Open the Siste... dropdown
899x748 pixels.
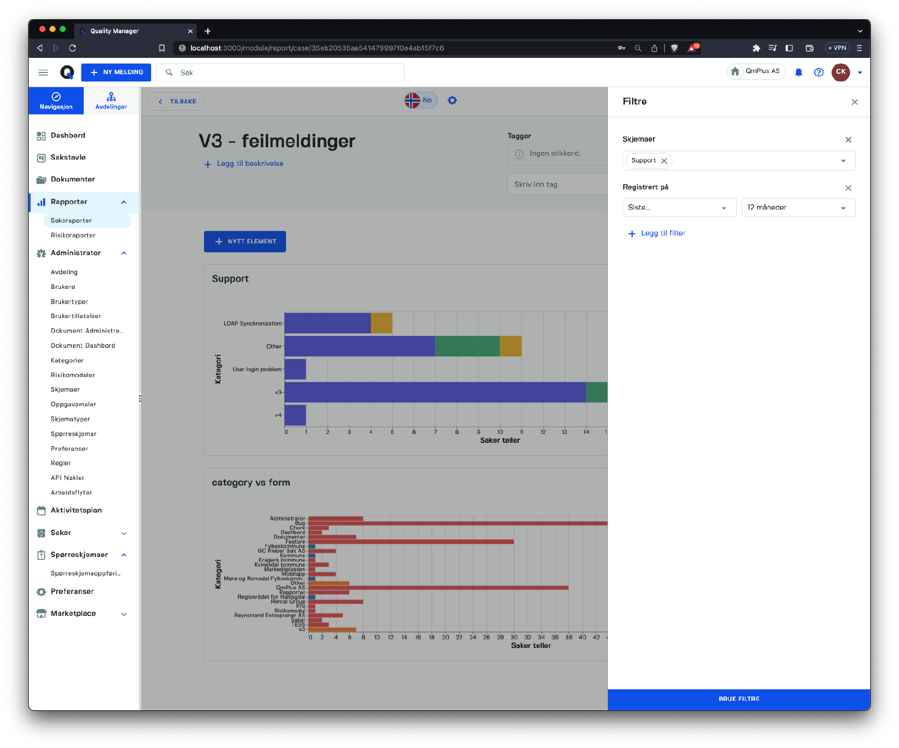click(x=679, y=208)
